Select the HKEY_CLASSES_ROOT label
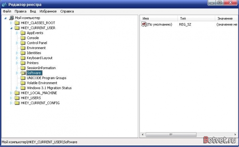 [38, 23]
